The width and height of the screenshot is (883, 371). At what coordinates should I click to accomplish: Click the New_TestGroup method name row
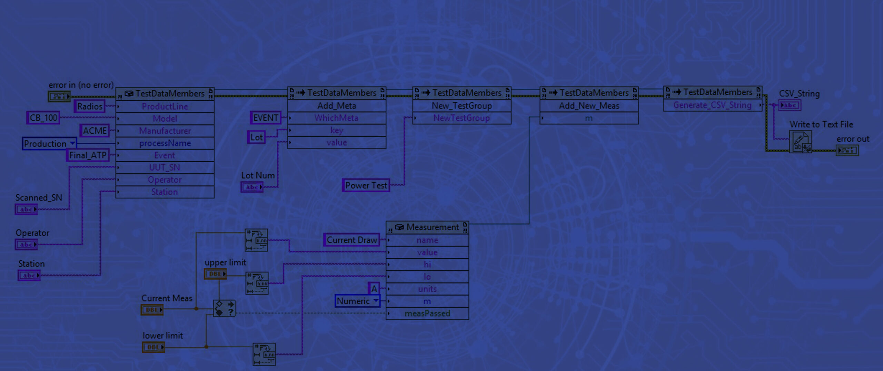pyautogui.click(x=462, y=106)
